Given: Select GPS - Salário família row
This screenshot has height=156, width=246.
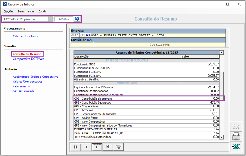Looking at the screenshot, I should (x=146, y=118).
